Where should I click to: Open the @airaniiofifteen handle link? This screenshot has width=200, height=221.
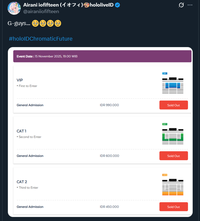(x=41, y=11)
